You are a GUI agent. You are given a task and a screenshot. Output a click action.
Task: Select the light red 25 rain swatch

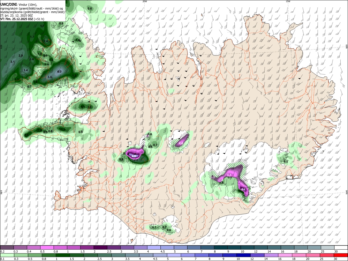pos(327,255)
